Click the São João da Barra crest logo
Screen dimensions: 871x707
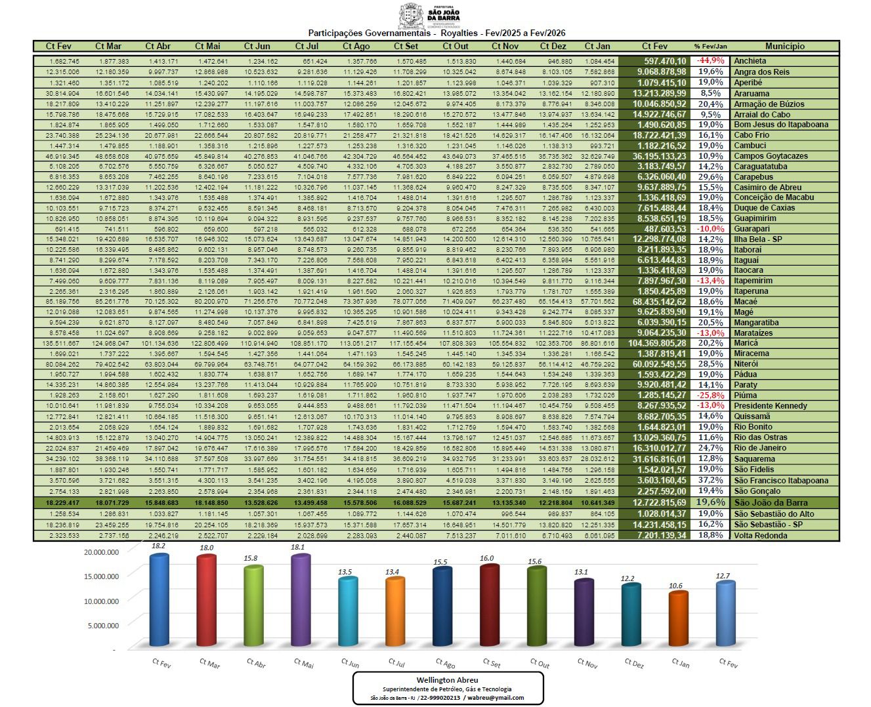coord(411,14)
